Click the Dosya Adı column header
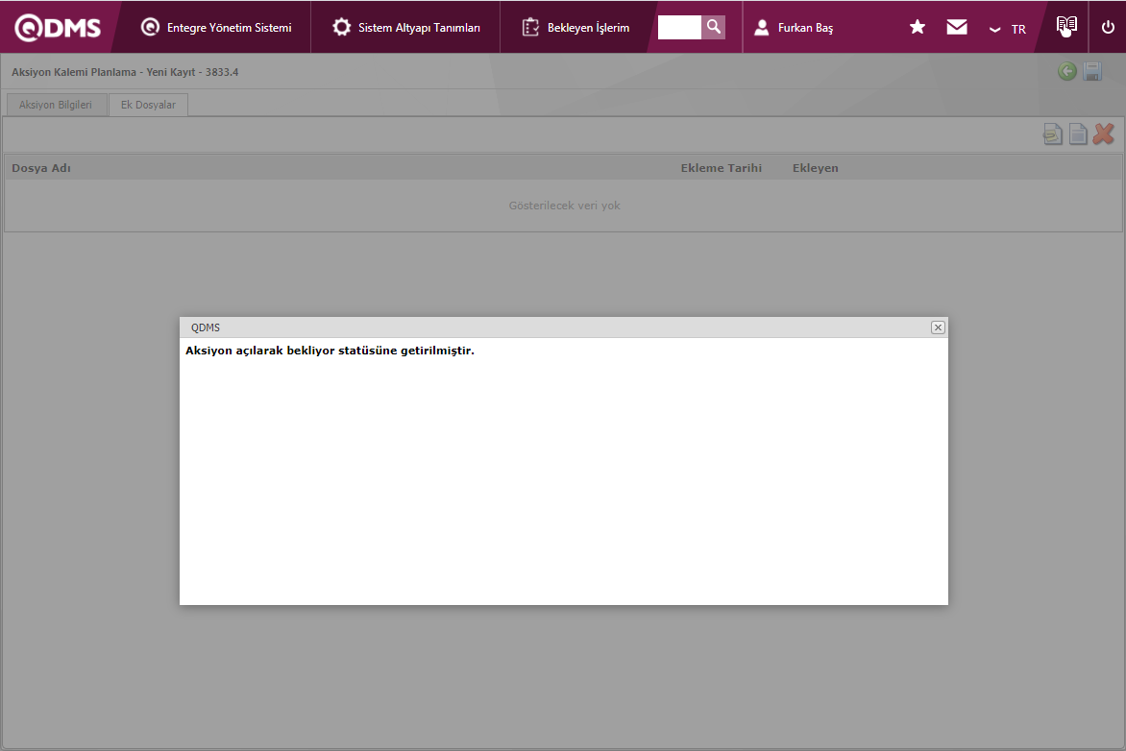1126x751 pixels. tap(41, 168)
